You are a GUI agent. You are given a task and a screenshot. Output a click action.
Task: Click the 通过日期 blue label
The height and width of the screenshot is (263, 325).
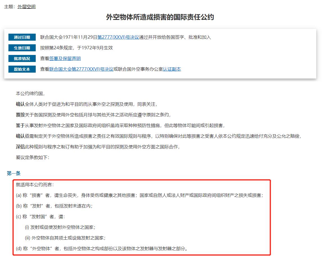22,37
